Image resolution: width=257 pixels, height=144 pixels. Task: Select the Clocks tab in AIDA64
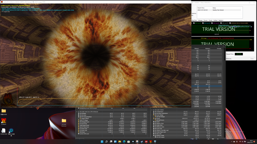point(210,20)
